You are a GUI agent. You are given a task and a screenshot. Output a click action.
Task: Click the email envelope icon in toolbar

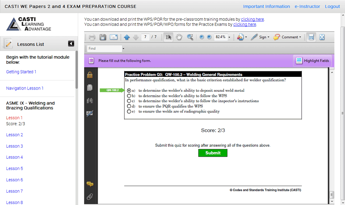[114, 37]
